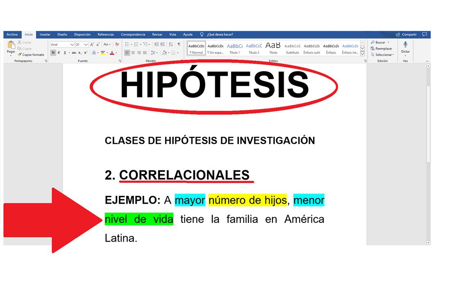Open the Seleccionar dropdown
This screenshot has width=474, height=295.
382,55
